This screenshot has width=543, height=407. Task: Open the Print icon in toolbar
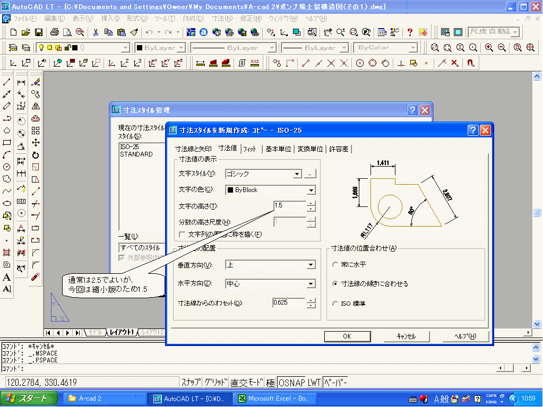(54, 32)
